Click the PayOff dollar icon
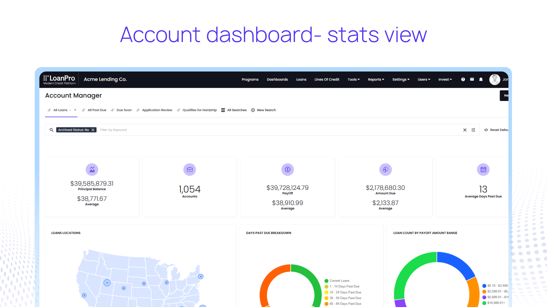The width and height of the screenshot is (547, 307). point(287,169)
